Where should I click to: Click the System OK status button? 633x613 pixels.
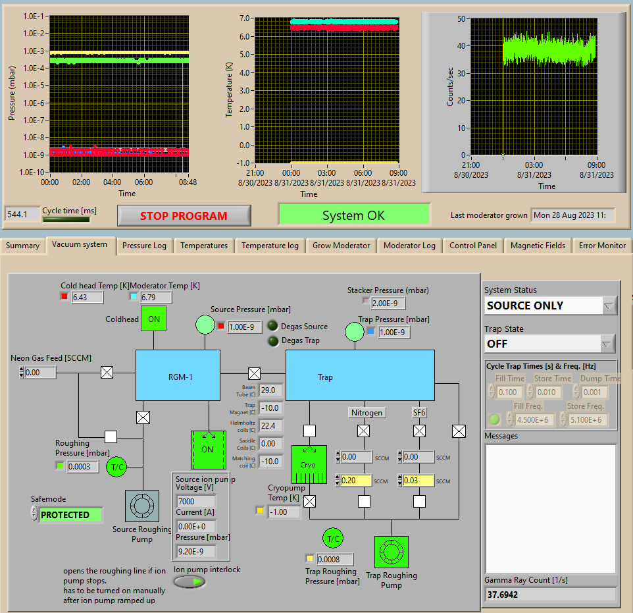click(353, 215)
